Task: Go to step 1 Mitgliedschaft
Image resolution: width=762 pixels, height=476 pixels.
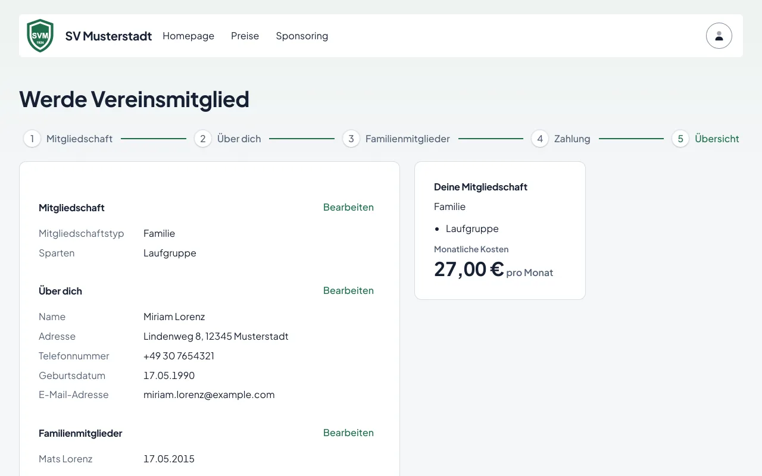Action: (x=68, y=139)
